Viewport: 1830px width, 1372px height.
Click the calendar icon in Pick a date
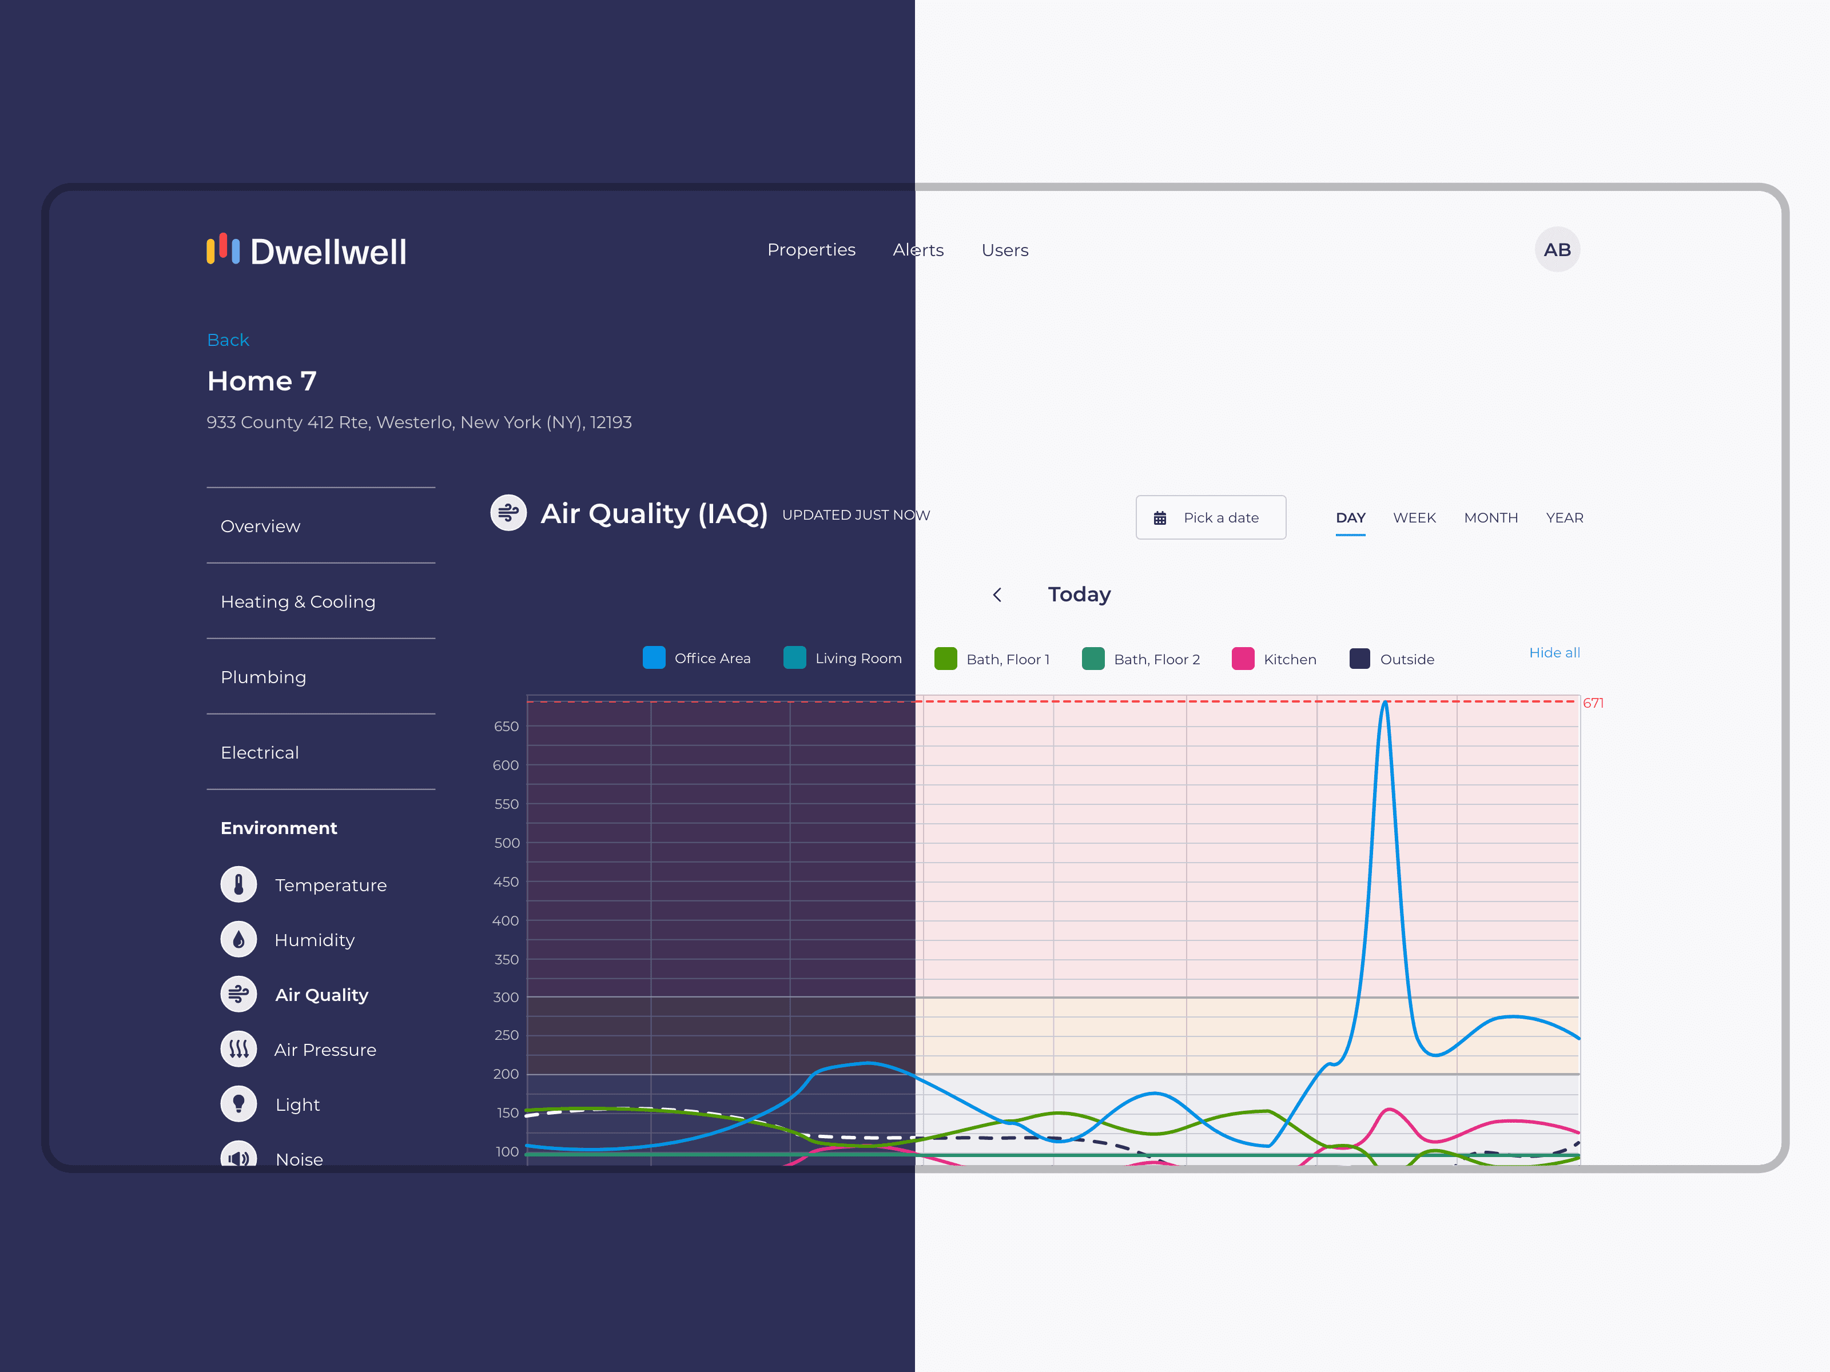(1160, 518)
